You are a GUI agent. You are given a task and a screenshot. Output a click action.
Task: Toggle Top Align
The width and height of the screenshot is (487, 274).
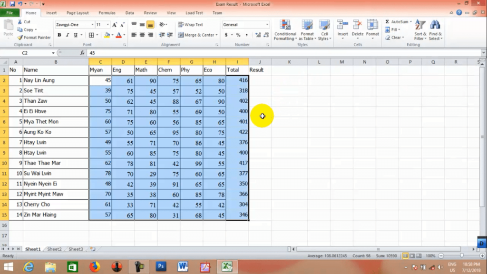(134, 25)
